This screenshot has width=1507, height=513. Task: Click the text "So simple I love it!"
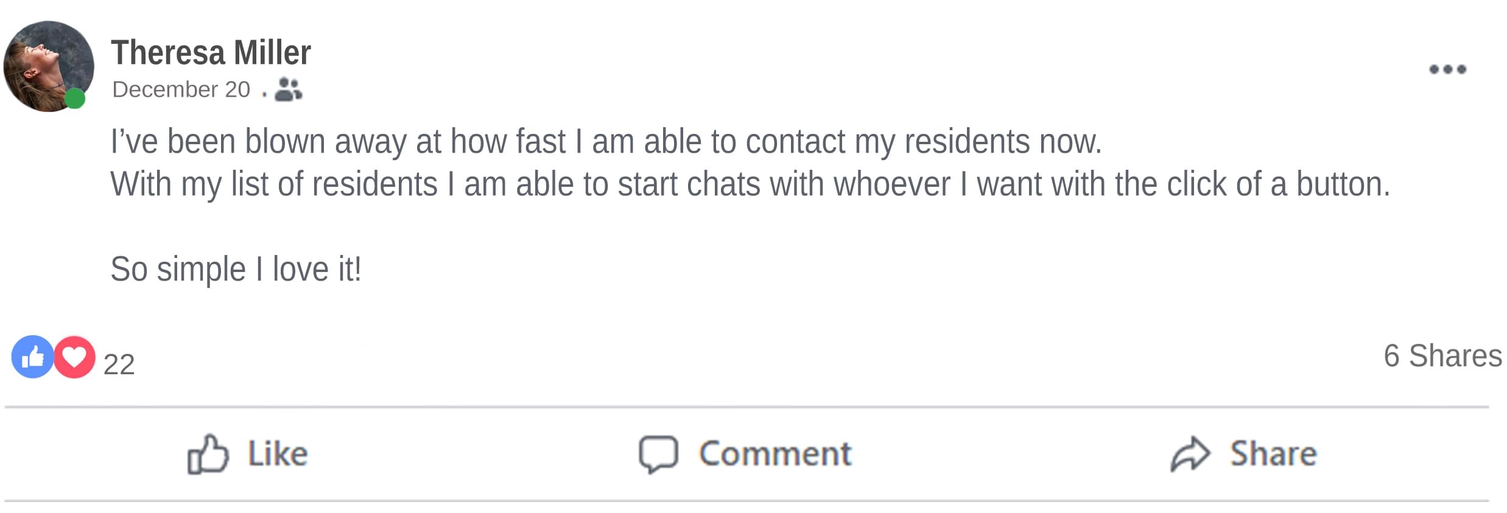click(236, 269)
